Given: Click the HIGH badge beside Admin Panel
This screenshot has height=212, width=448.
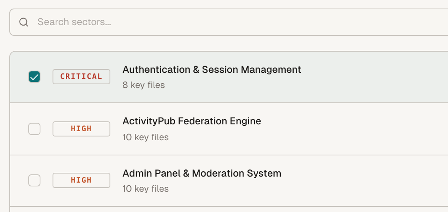Looking at the screenshot, I should coord(81,180).
